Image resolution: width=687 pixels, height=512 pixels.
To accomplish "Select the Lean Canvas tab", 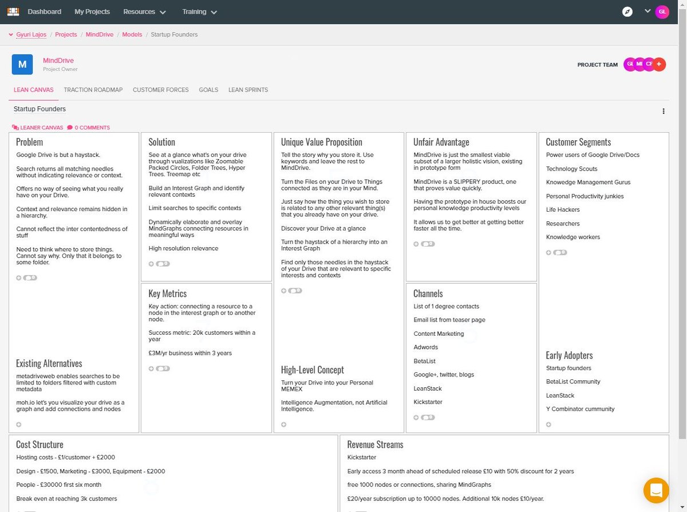I will [34, 90].
